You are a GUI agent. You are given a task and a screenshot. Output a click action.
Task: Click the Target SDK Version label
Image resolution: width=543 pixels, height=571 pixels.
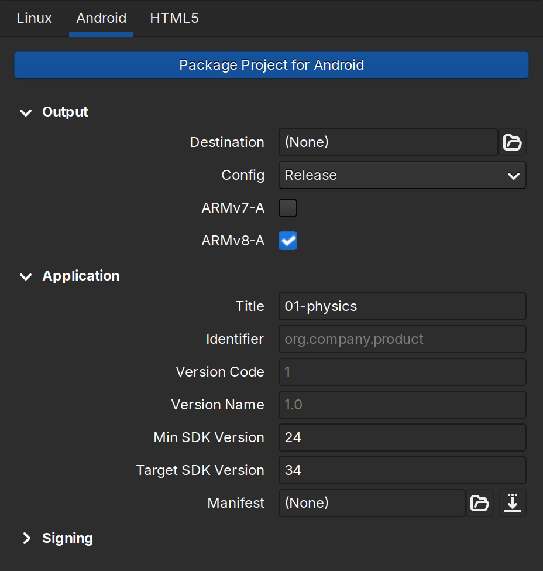[200, 470]
